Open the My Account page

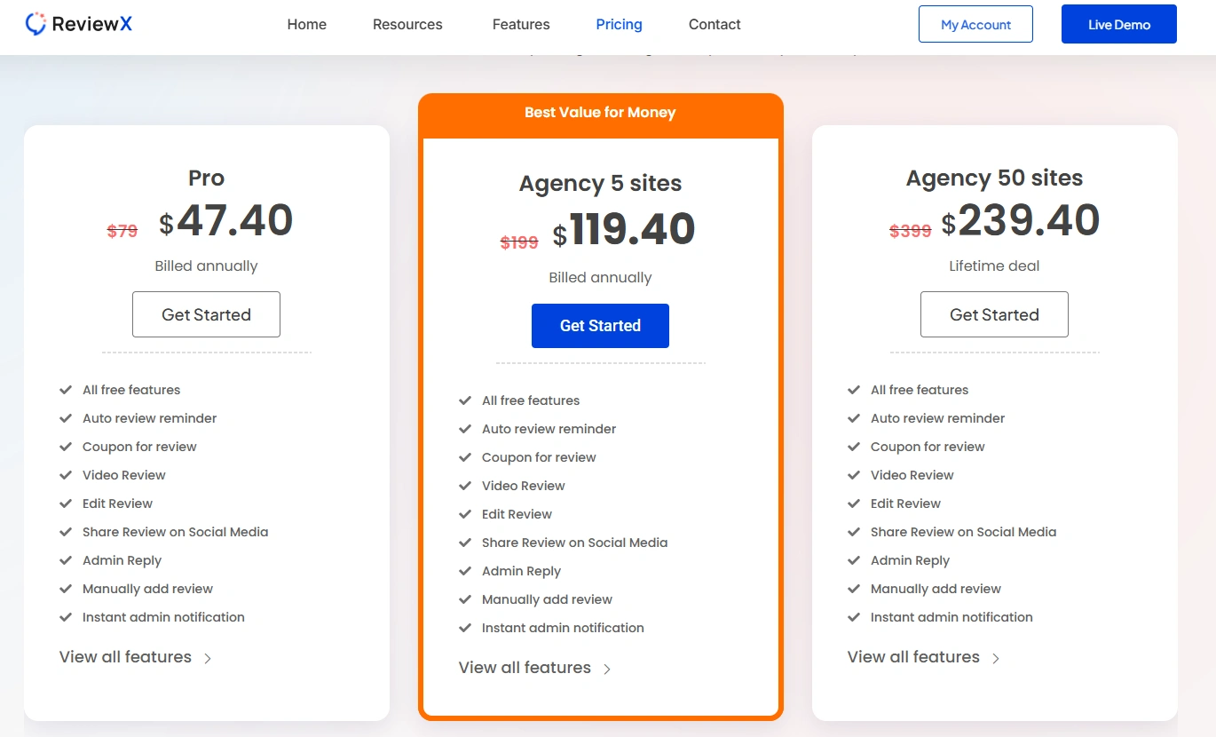975,24
